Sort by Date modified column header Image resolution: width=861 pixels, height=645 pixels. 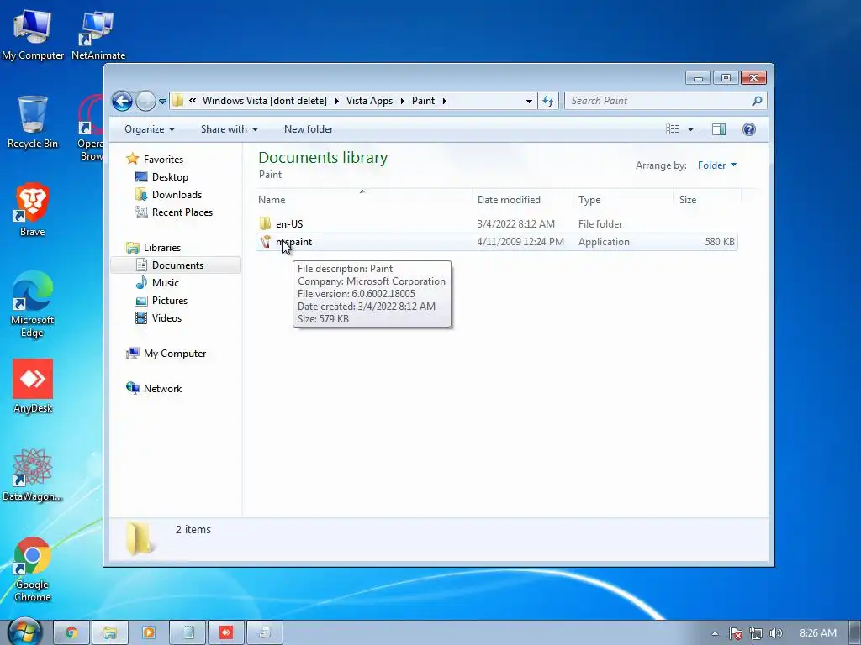521,200
